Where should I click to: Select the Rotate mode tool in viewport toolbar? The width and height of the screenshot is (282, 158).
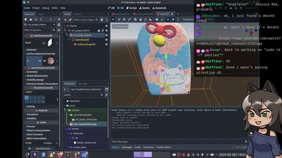coord(124,19)
